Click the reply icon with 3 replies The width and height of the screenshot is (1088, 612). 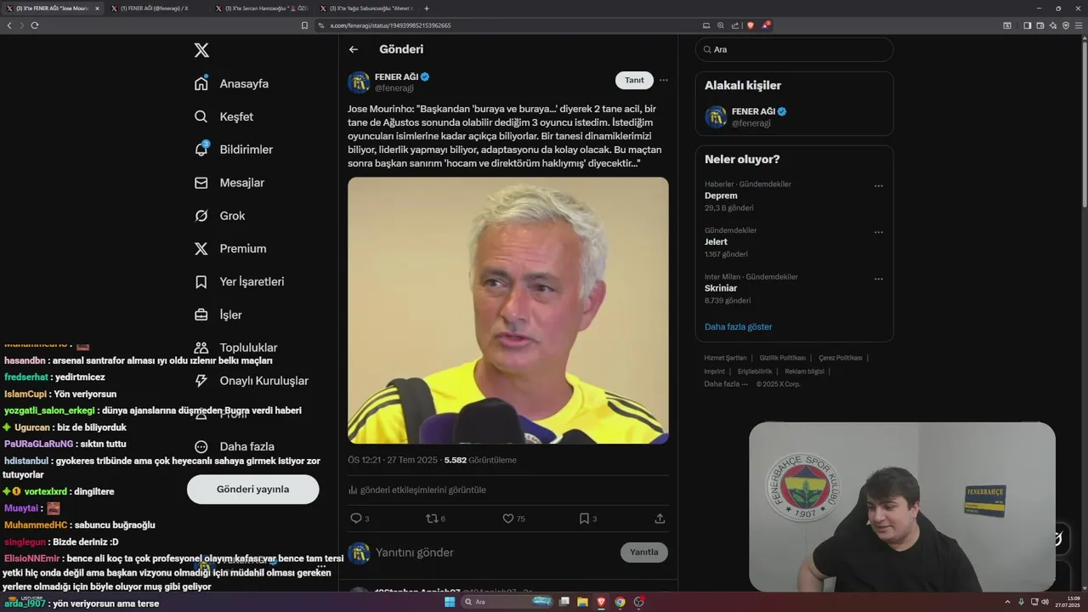coord(356,518)
